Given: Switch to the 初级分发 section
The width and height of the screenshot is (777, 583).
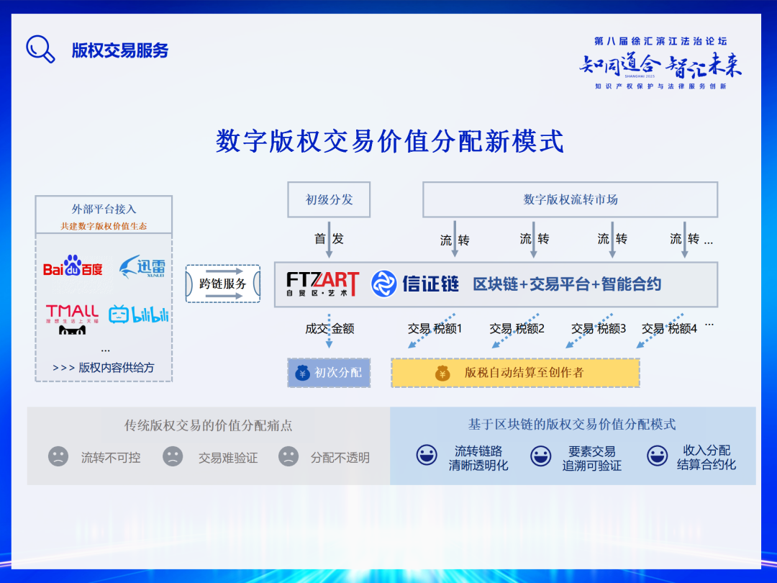Looking at the screenshot, I should click(330, 199).
